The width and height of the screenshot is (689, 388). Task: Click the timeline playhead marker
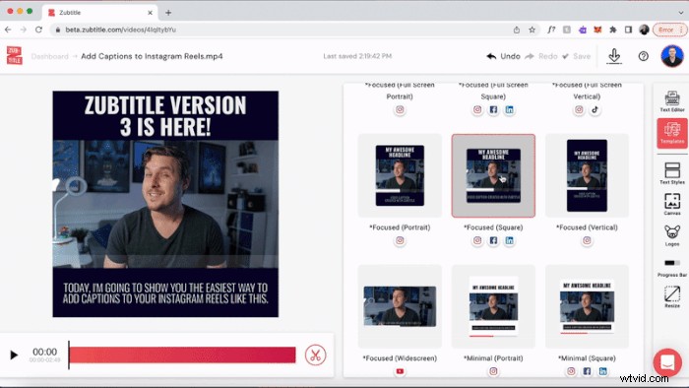pyautogui.click(x=69, y=355)
